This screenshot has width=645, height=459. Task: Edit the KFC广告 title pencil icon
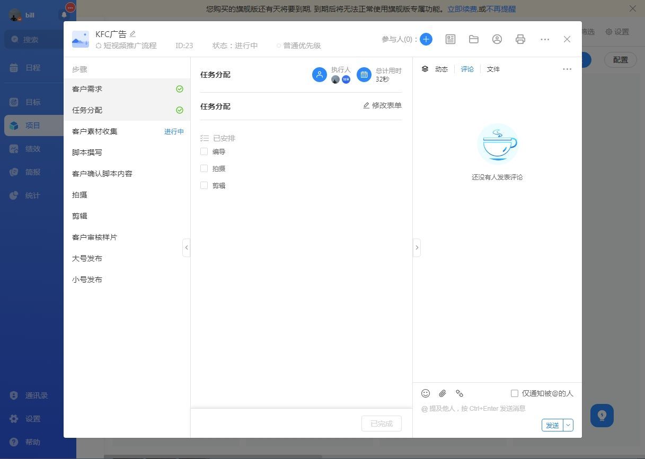133,34
